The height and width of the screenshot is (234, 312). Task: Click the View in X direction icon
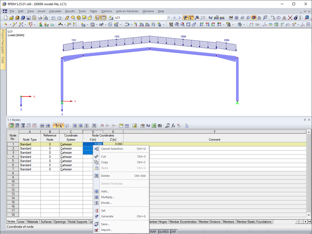[x=202, y=25]
